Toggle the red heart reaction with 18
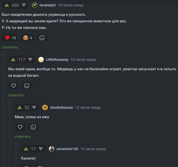178x167 pixels. 10,38
